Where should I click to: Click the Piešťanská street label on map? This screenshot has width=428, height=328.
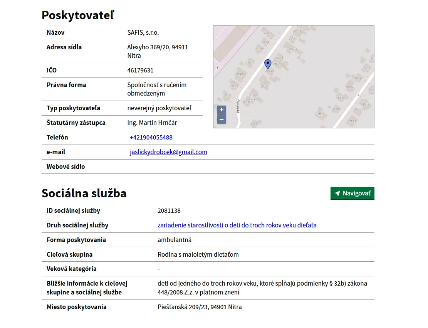(238, 106)
